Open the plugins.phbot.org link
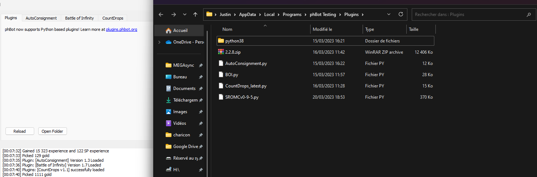The image size is (537, 177). (121, 29)
